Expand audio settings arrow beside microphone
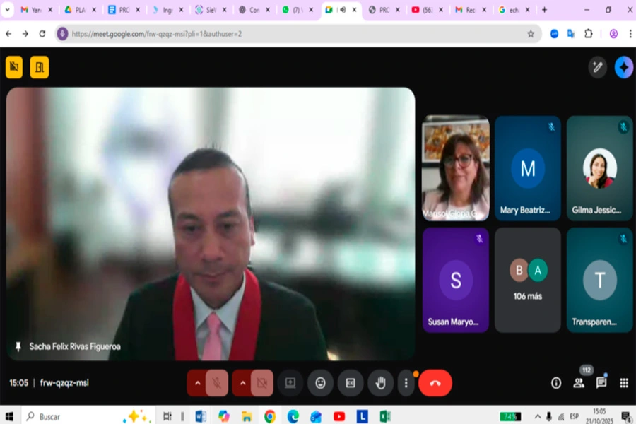This screenshot has height=424, width=636. point(198,383)
